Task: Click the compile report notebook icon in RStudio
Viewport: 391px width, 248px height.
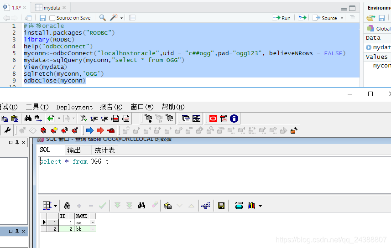Action: point(132,18)
